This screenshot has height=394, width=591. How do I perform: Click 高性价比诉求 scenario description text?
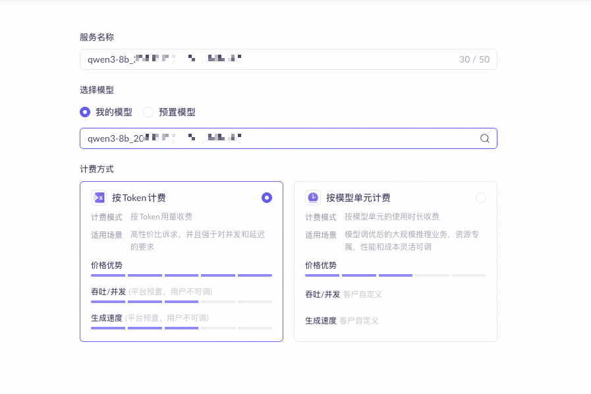pos(198,240)
